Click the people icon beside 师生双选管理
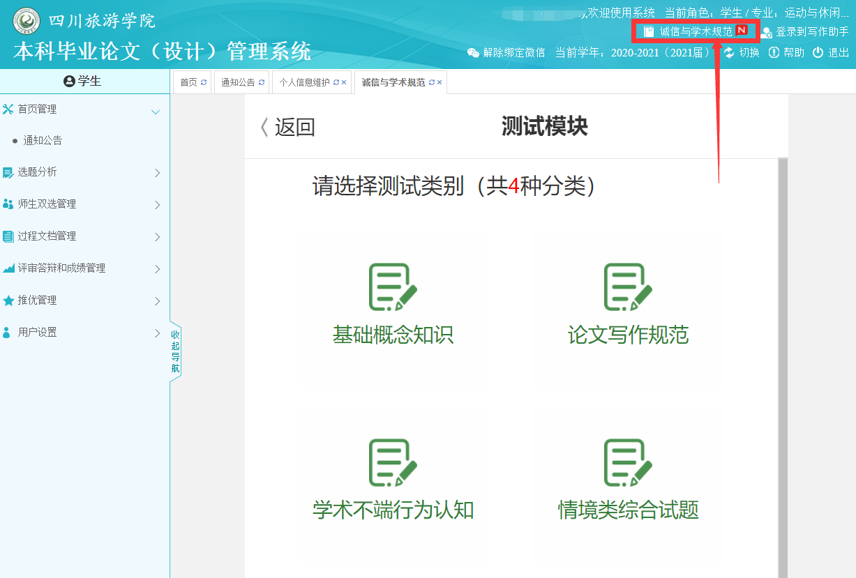This screenshot has width=856, height=578. coord(8,204)
